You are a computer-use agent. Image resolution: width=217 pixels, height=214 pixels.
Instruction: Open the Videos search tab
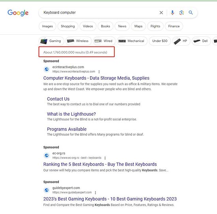coord(88,26)
